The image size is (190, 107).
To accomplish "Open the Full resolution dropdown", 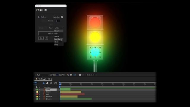I will pyautogui.click(x=42, y=75).
